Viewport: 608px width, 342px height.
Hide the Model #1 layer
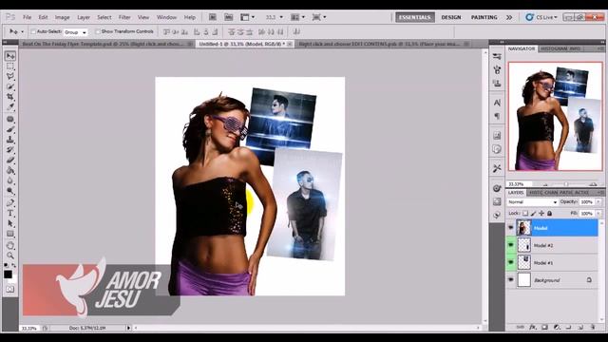(x=511, y=262)
